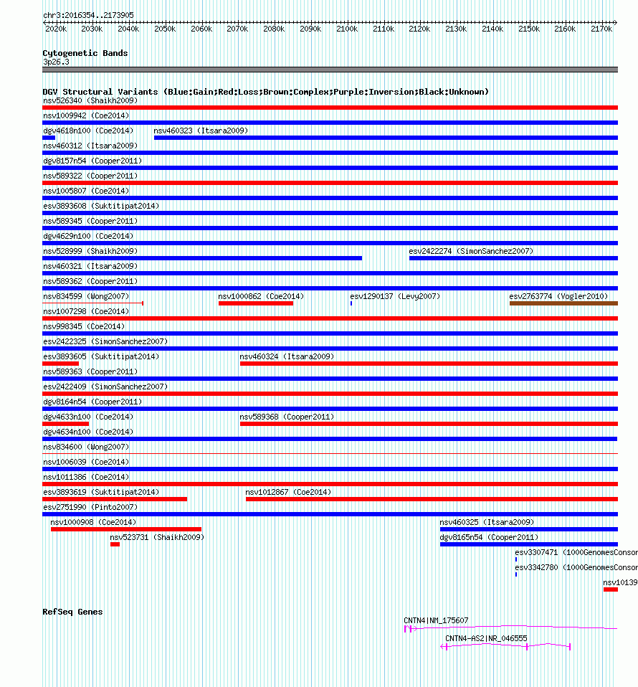The image size is (638, 687).
Task: Select the nsv589368 (Cooper2011) label
Action: click(x=287, y=417)
